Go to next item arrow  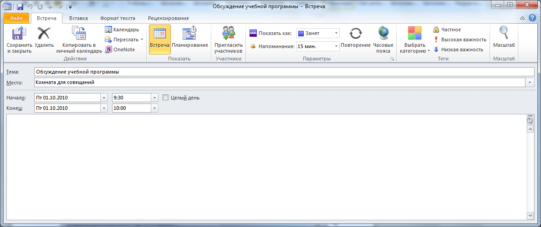(x=60, y=6)
